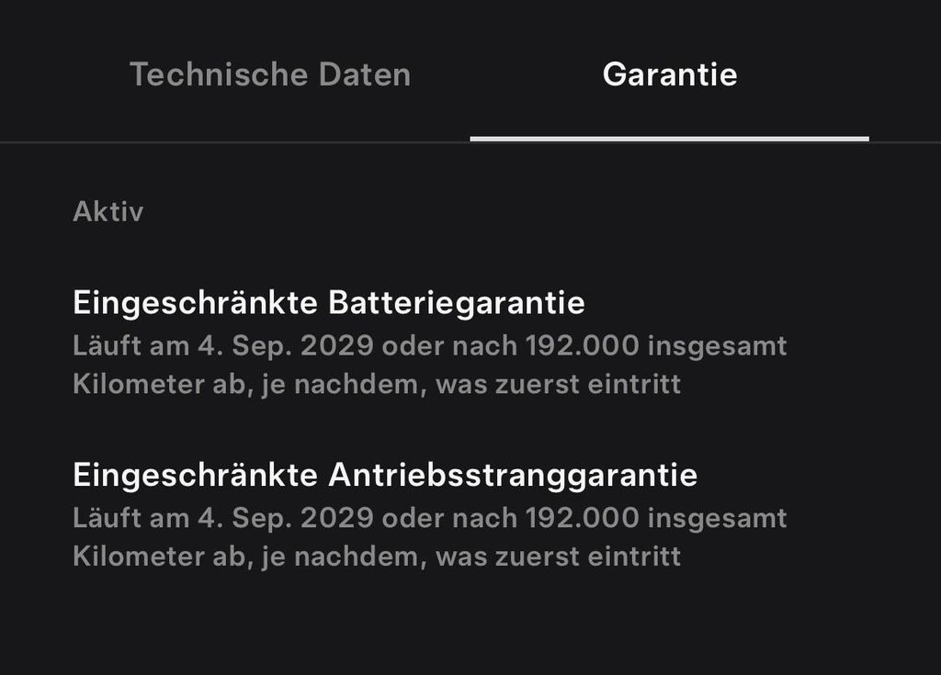Click the white underline beneath Garantie
Image resolution: width=941 pixels, height=675 pixels.
669,139
